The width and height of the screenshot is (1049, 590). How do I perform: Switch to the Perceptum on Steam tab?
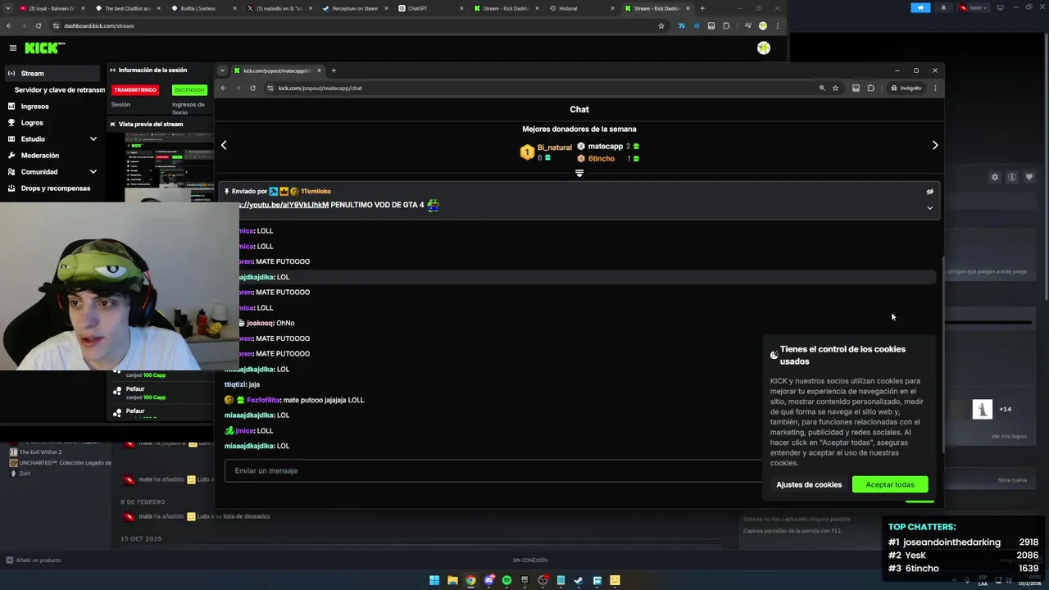click(355, 8)
